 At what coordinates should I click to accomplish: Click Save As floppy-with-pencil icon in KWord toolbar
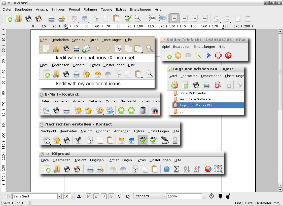[x=38, y=18]
